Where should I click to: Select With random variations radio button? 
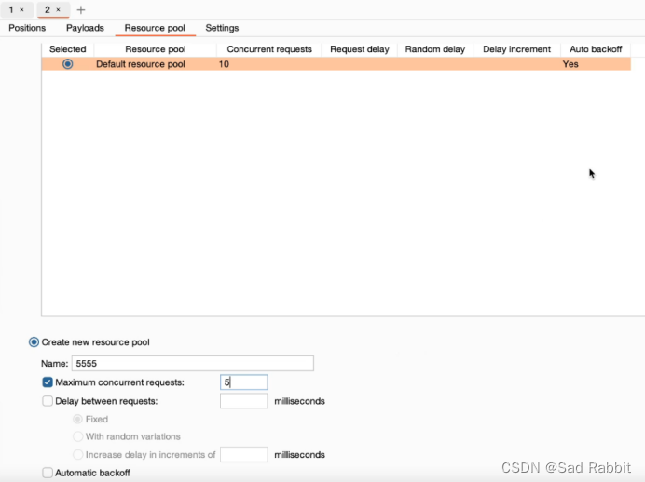pyautogui.click(x=77, y=436)
